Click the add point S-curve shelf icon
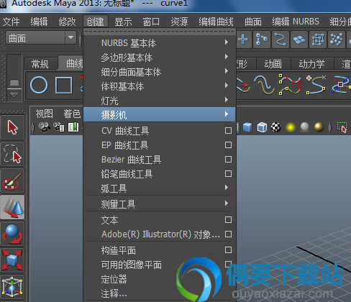 click(x=316, y=85)
